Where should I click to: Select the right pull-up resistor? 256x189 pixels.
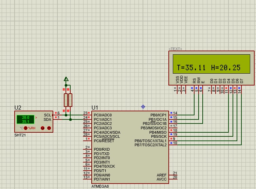70,100
